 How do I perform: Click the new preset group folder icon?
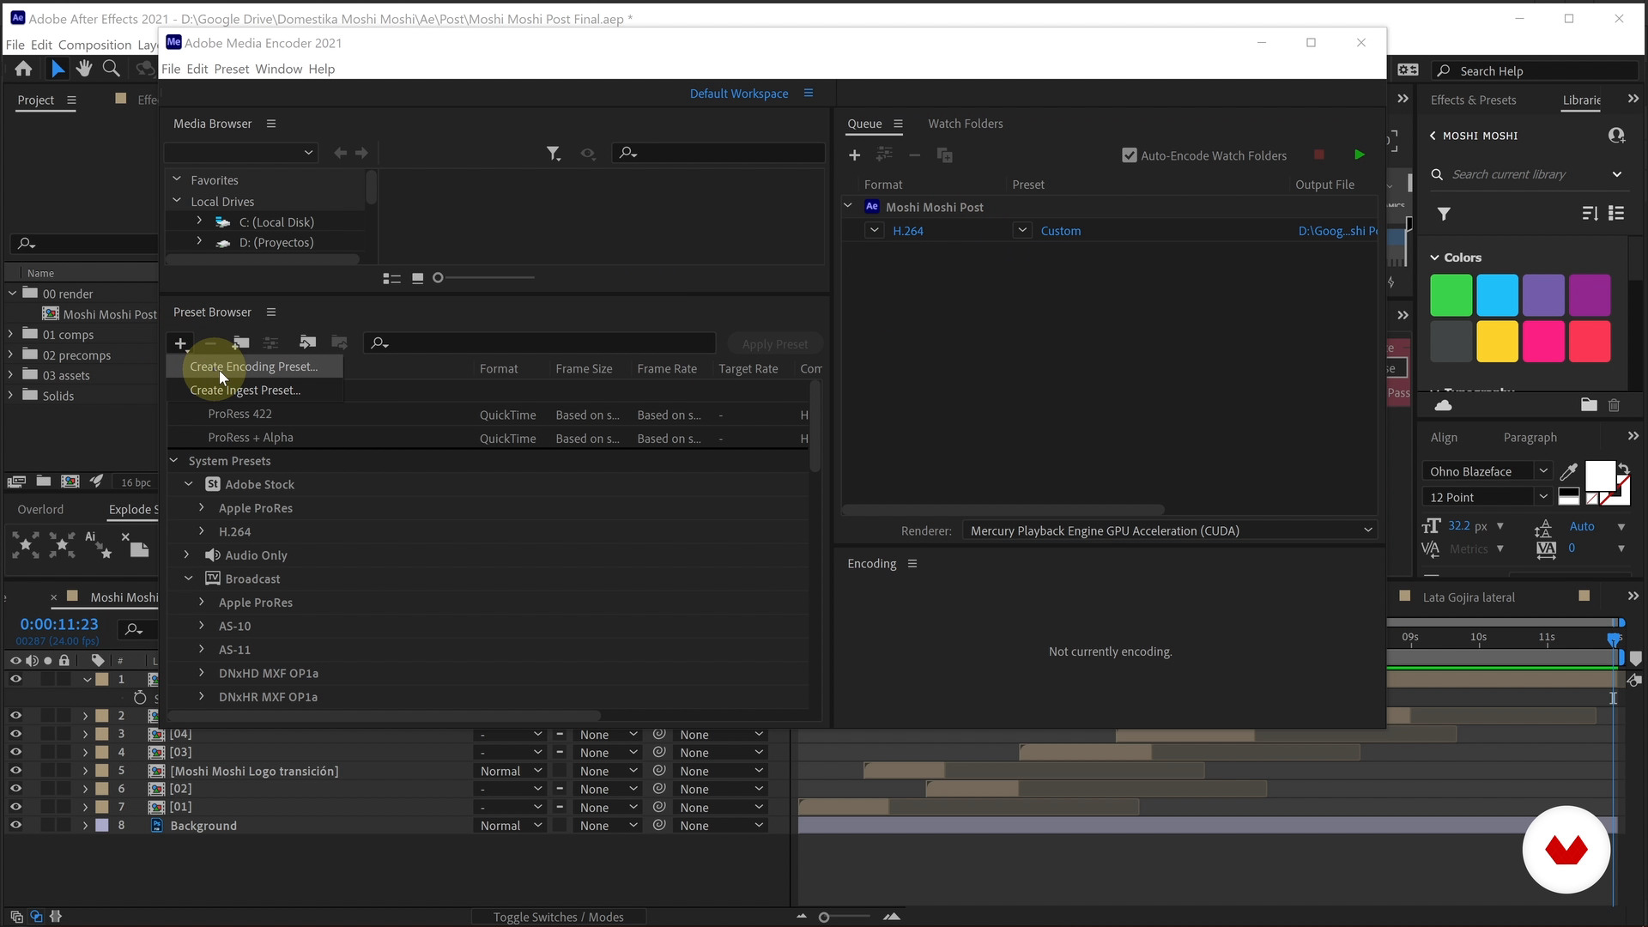pos(241,342)
